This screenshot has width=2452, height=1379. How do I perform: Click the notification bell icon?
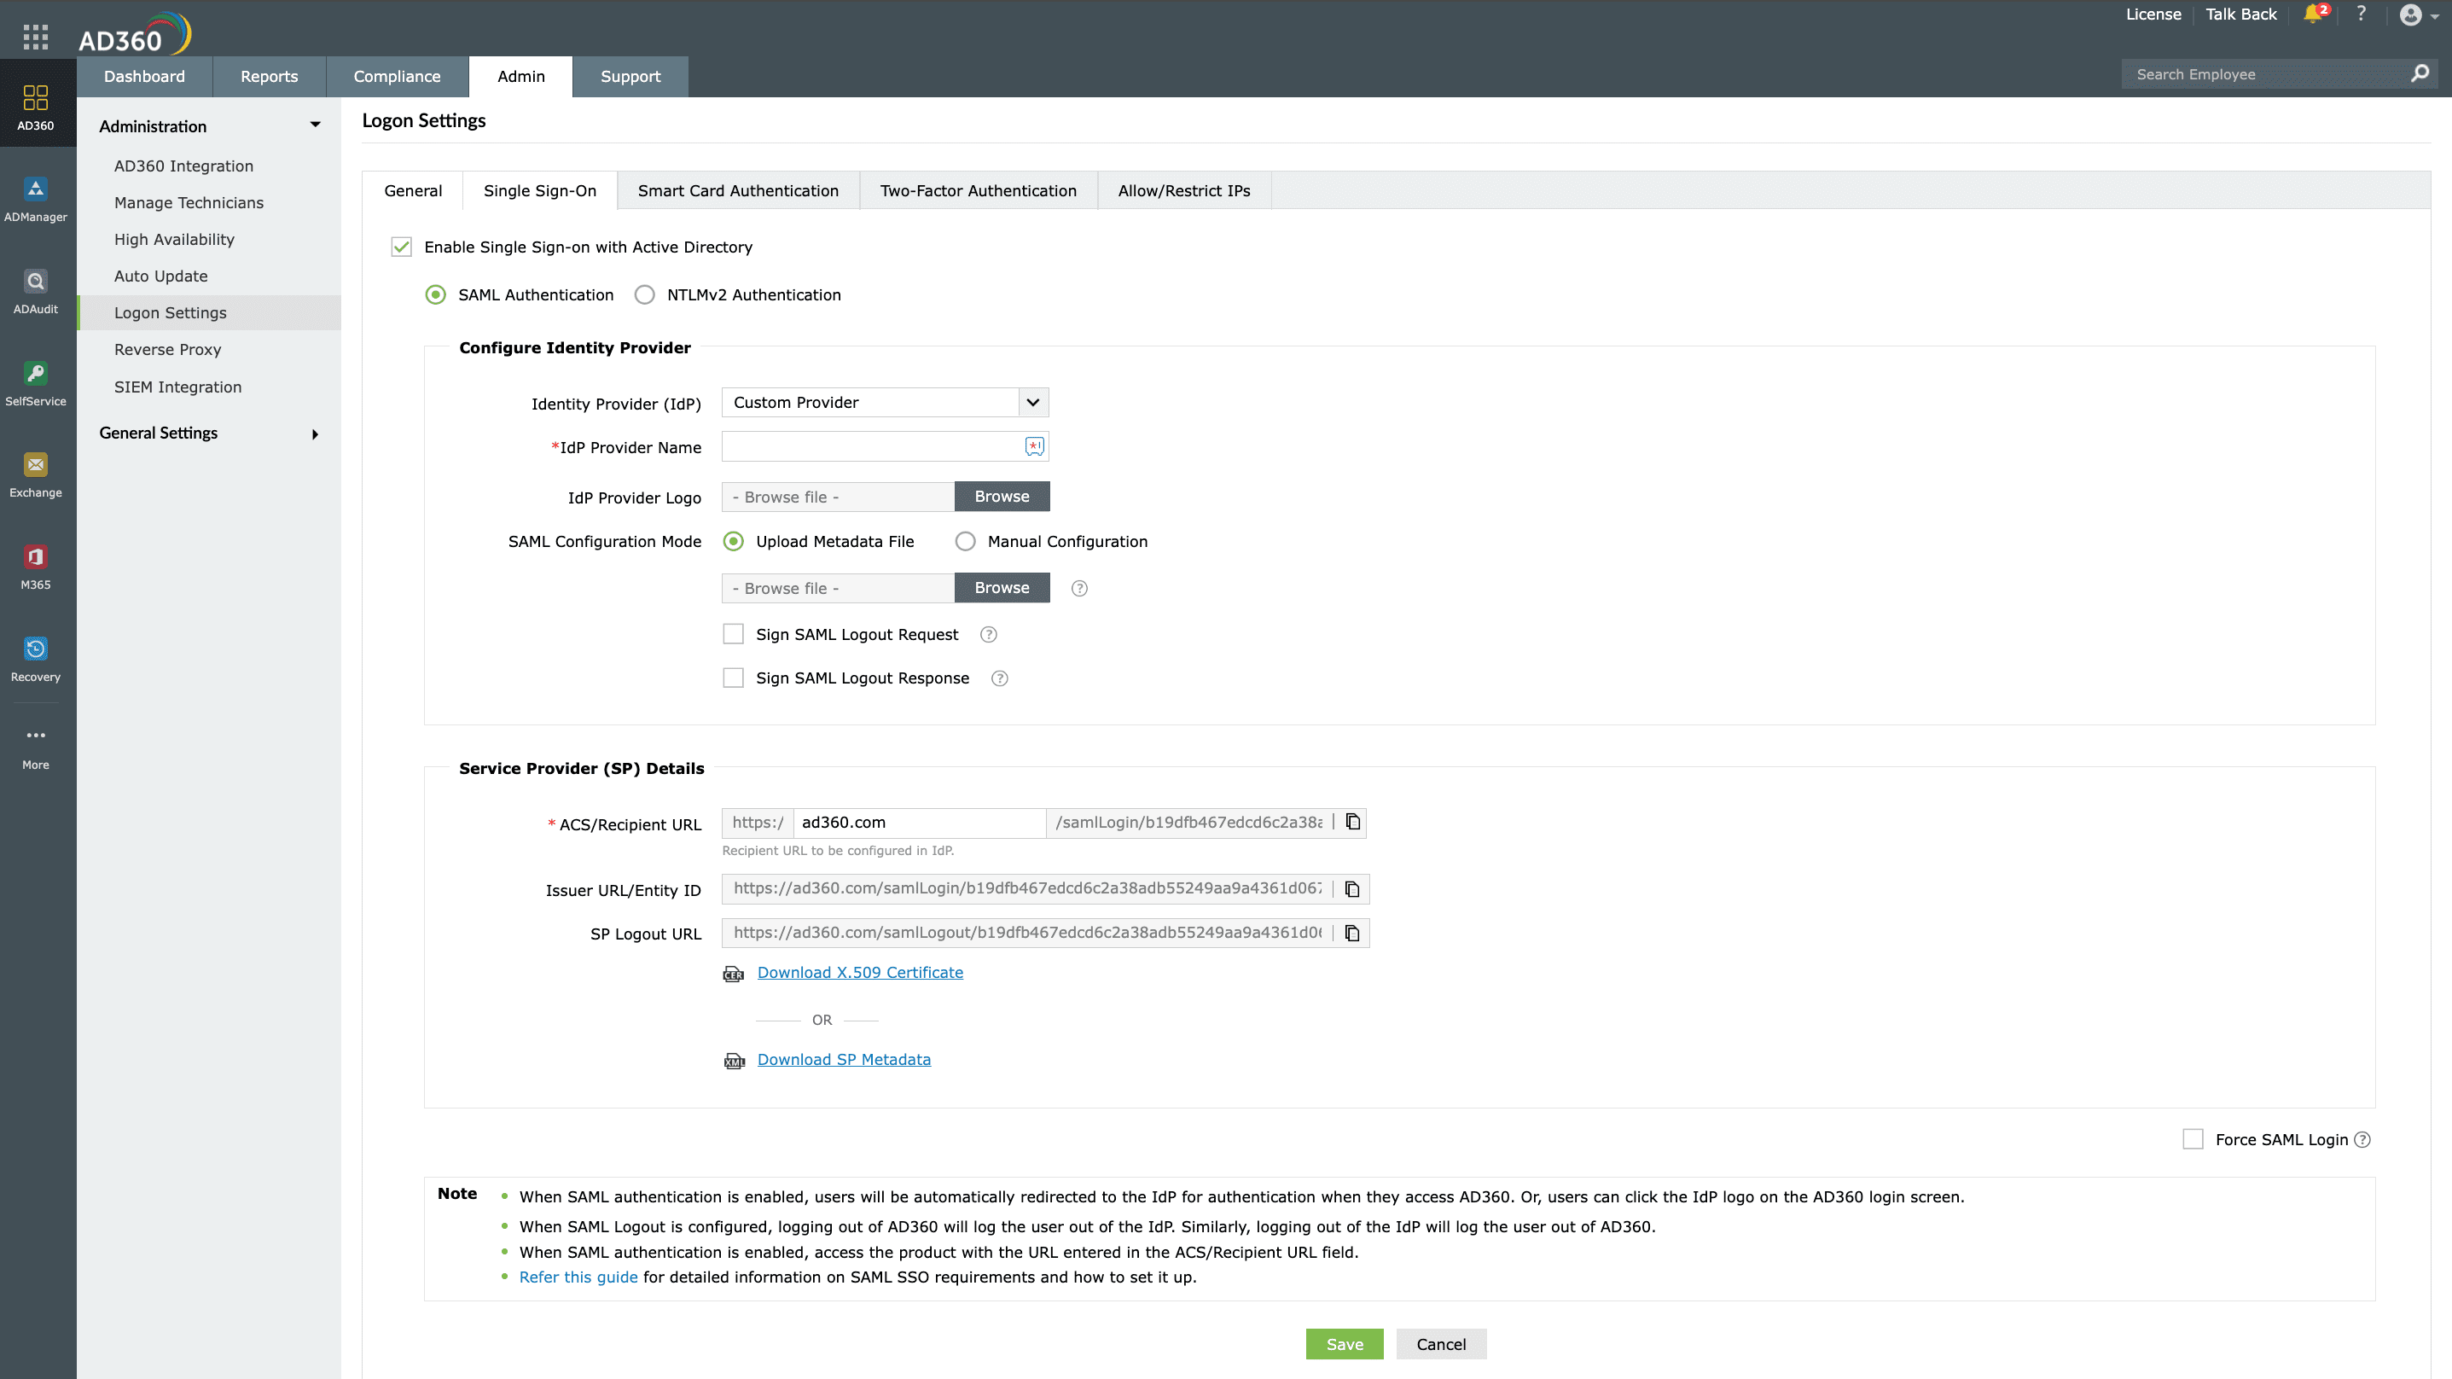(x=2313, y=15)
